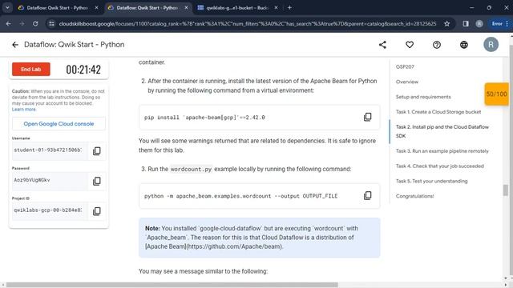
Task: Click the Learn more link
Action: pyautogui.click(x=24, y=110)
